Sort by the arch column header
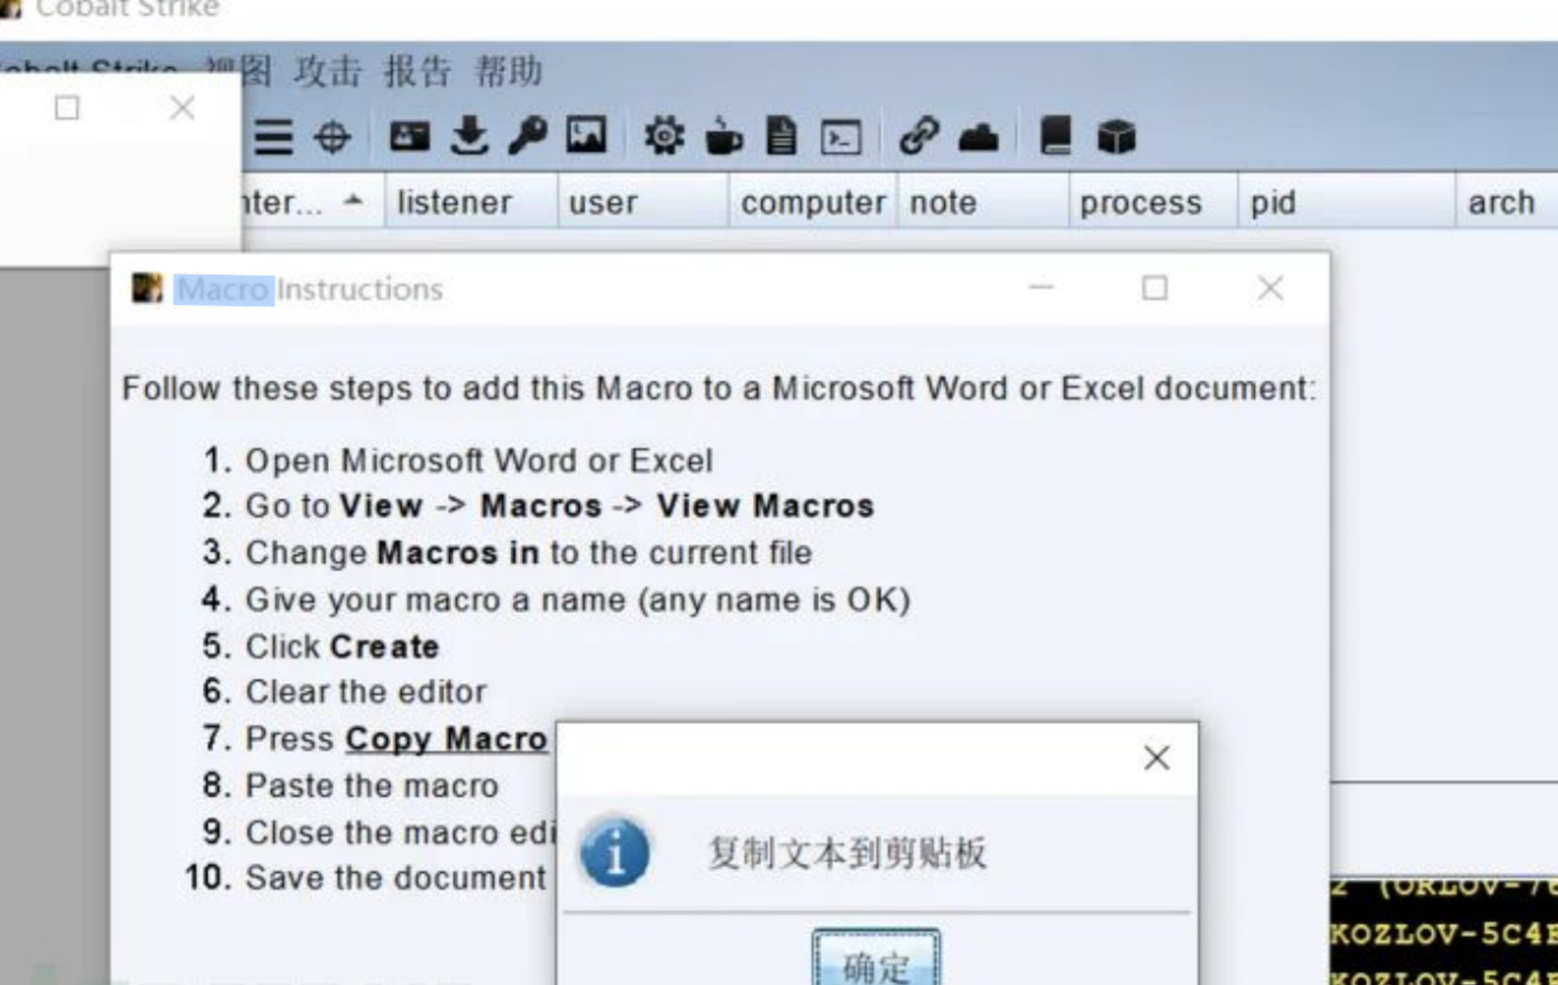 [x=1507, y=202]
